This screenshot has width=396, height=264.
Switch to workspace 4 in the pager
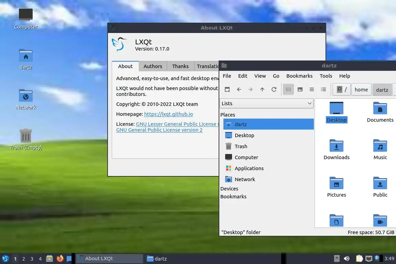[x=40, y=259]
